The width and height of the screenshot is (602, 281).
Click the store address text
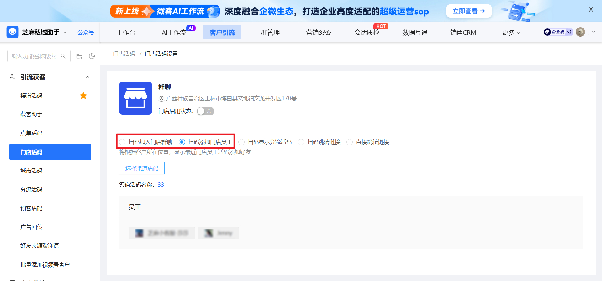[x=231, y=99]
